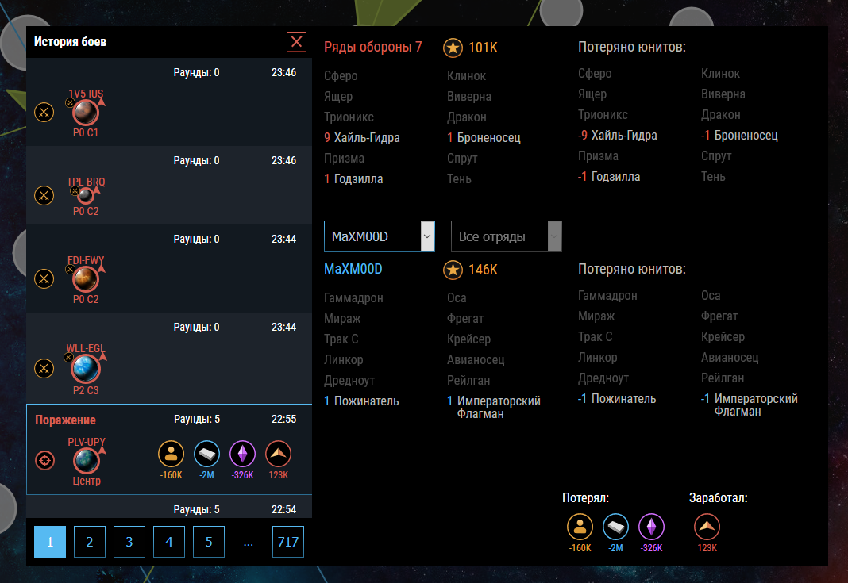Click the ship icon under Заработал
Image resolution: width=848 pixels, height=583 pixels.
707,527
